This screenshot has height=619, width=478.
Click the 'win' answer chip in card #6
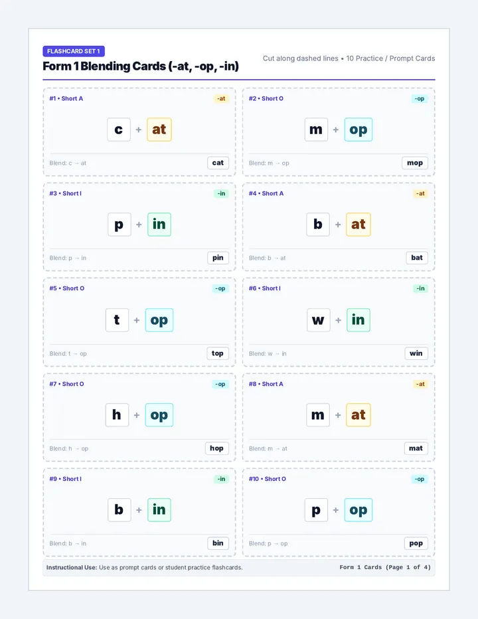tap(416, 353)
